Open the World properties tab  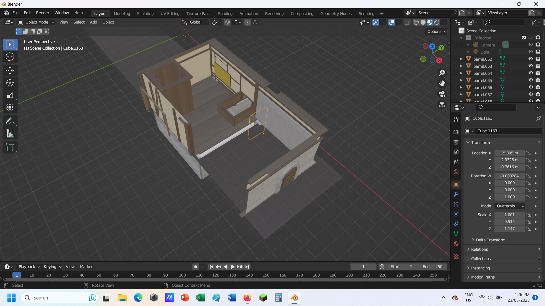[456, 172]
